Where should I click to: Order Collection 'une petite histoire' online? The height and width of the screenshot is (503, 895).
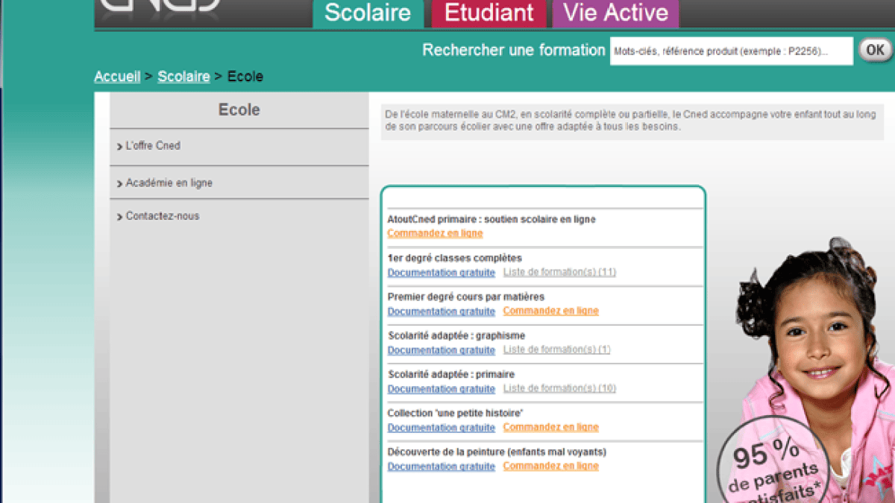point(550,427)
